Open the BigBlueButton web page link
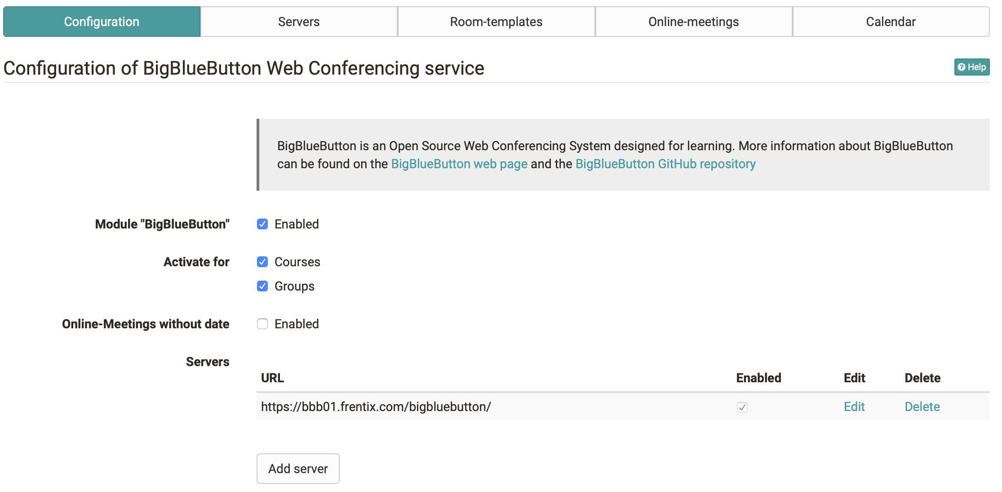The image size is (1002, 492). point(459,164)
